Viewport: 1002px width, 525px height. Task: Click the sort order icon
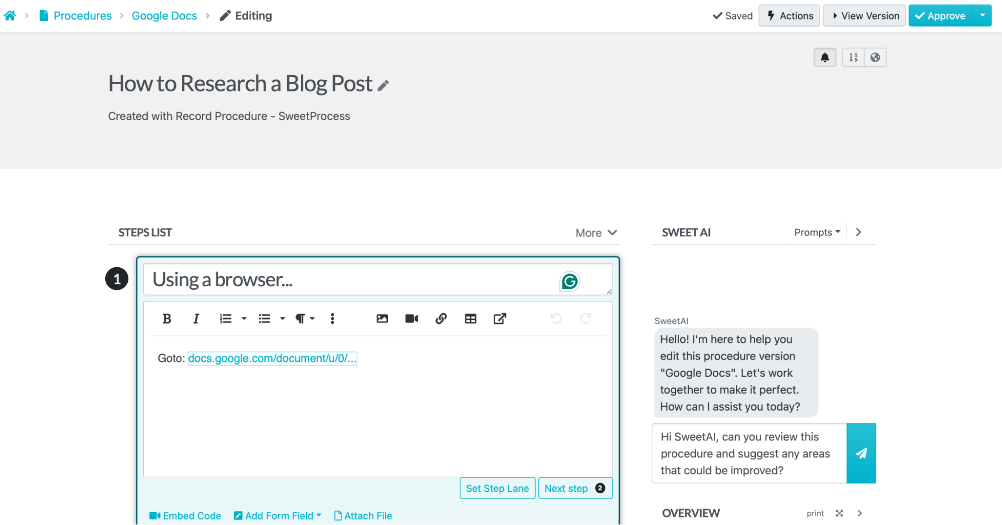[853, 57]
